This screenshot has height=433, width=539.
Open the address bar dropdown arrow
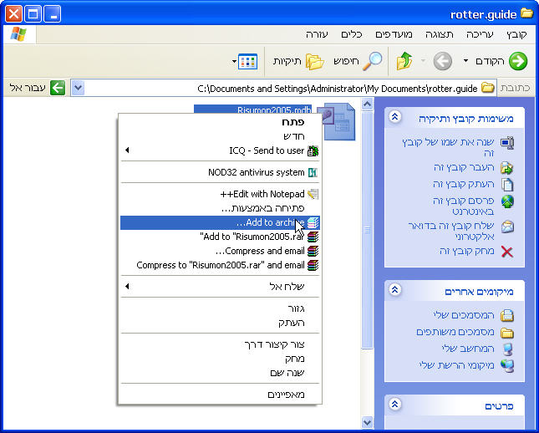tap(78, 88)
